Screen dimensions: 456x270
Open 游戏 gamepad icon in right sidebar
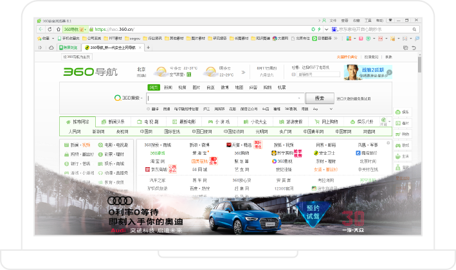click(x=398, y=145)
